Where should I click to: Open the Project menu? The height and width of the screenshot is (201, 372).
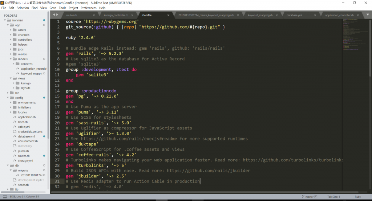click(73, 8)
